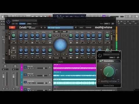Toggle the FOCUS ZOOM IN button
Image resolution: width=139 pixels, height=104 pixels.
(50, 57)
